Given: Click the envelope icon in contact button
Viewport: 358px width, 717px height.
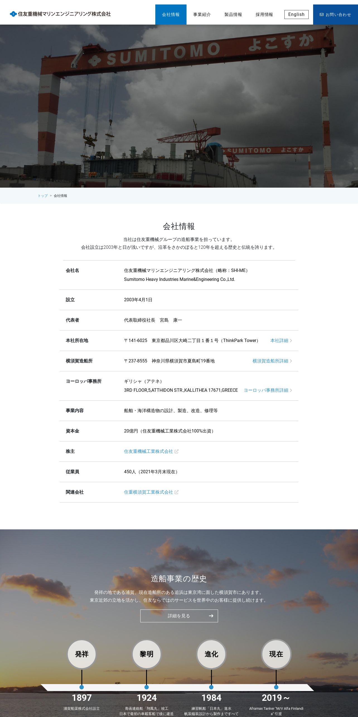Looking at the screenshot, I should [x=321, y=15].
